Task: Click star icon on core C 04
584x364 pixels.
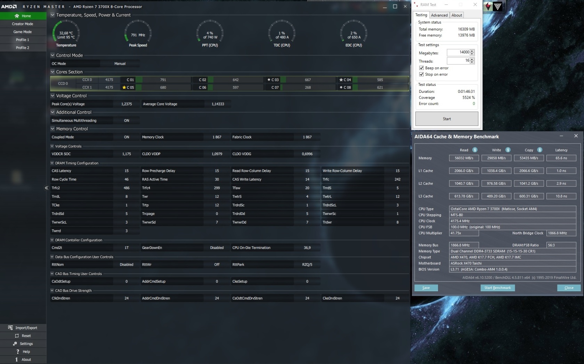Action: [341, 80]
